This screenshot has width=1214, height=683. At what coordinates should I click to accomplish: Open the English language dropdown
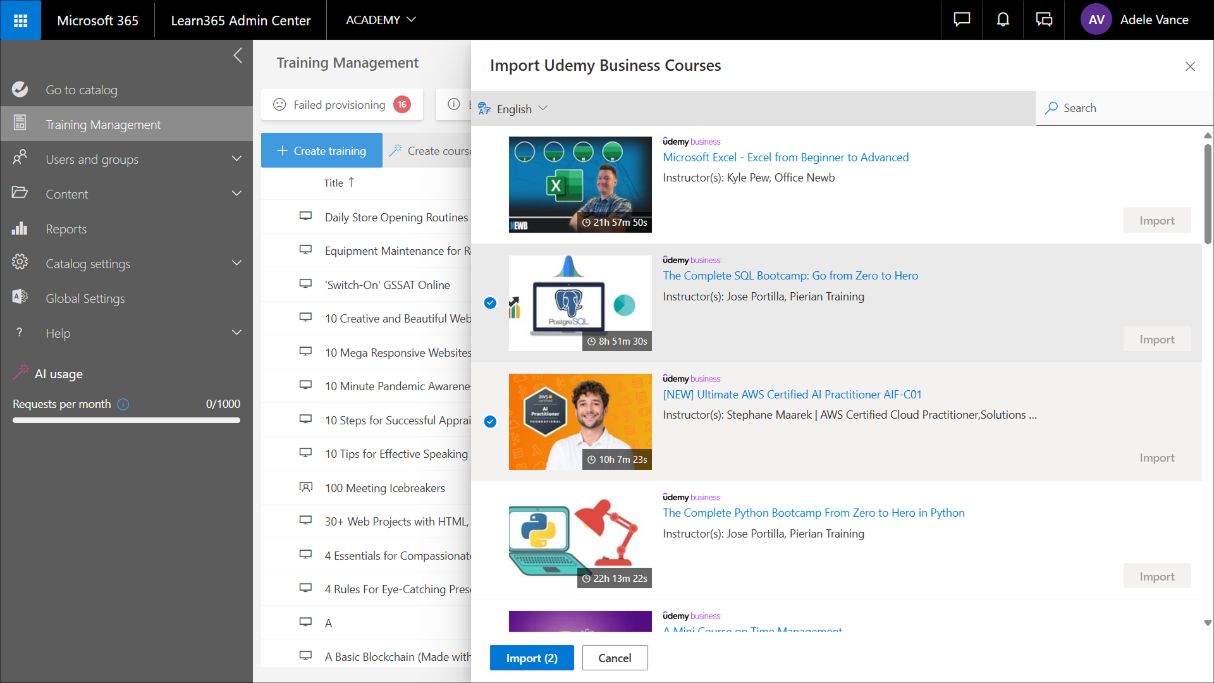pyautogui.click(x=513, y=109)
